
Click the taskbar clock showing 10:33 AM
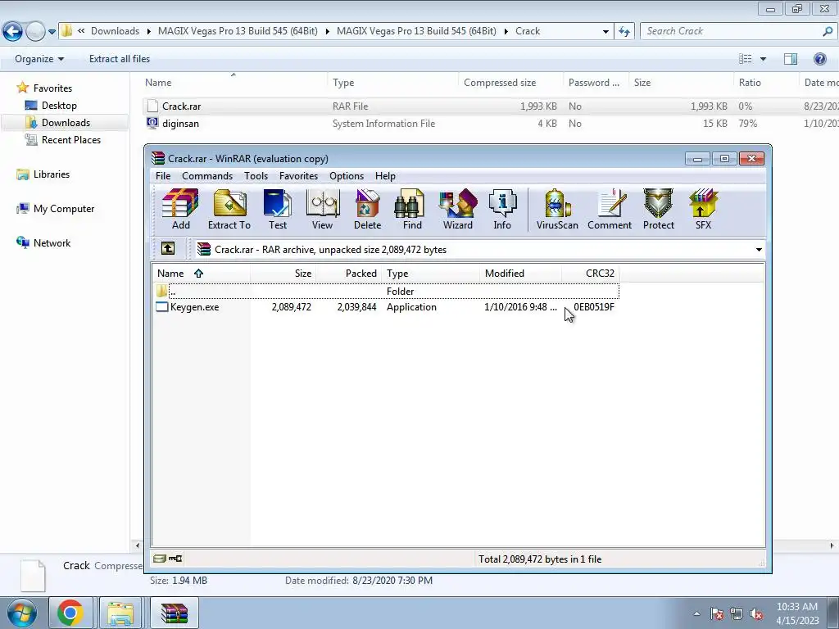coord(797,613)
